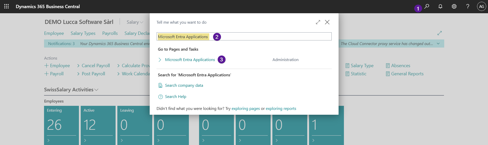This screenshot has width=488, height=145.
Task: Open the notifications bell
Action: point(440,6)
